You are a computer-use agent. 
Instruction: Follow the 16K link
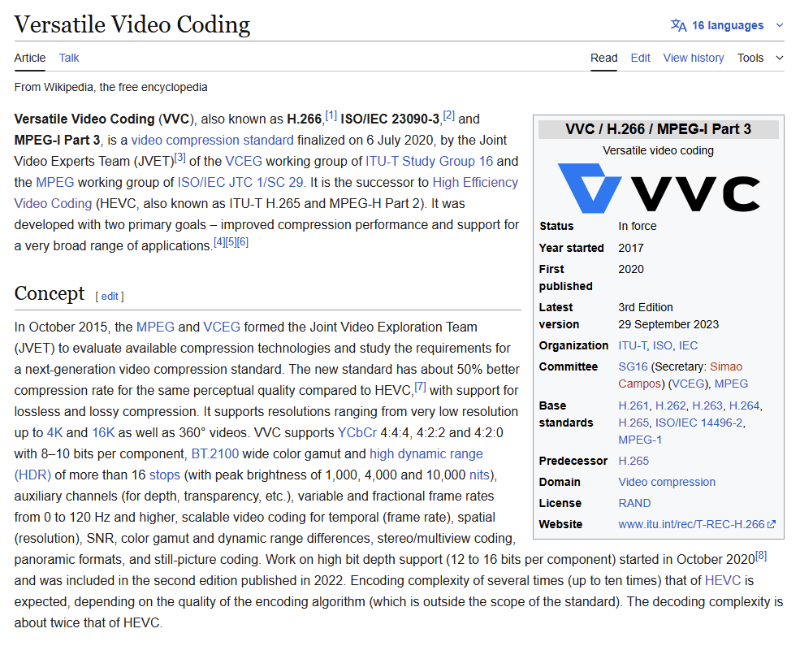(103, 433)
